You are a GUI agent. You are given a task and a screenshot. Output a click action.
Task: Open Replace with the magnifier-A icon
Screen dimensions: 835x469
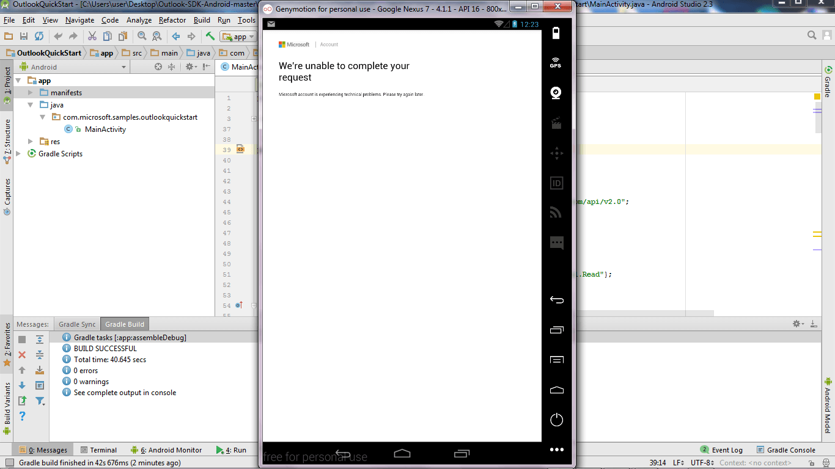pos(157,37)
